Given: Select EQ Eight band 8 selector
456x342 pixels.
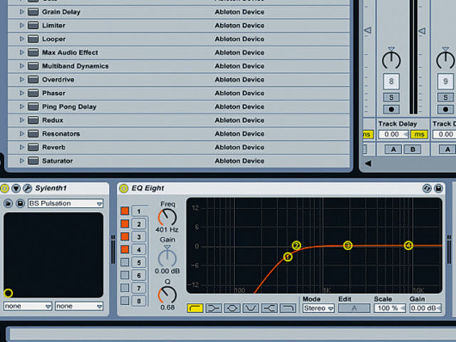Looking at the screenshot, I should point(139,301).
